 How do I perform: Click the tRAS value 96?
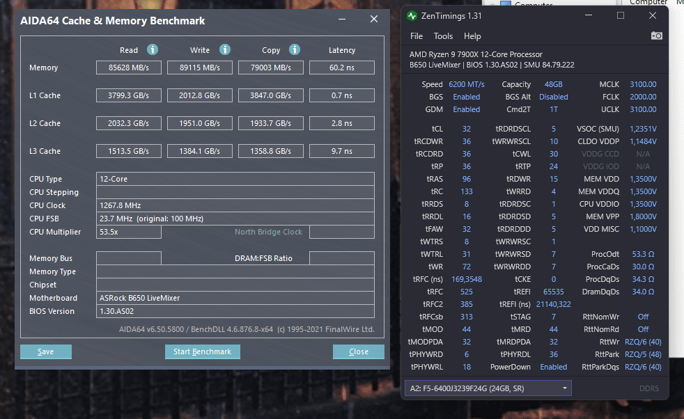(x=466, y=179)
